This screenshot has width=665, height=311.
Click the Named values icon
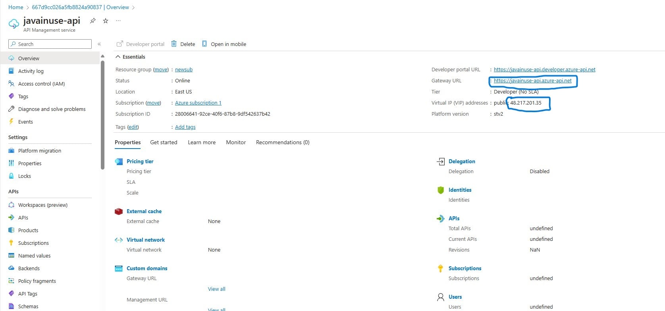pyautogui.click(x=12, y=256)
